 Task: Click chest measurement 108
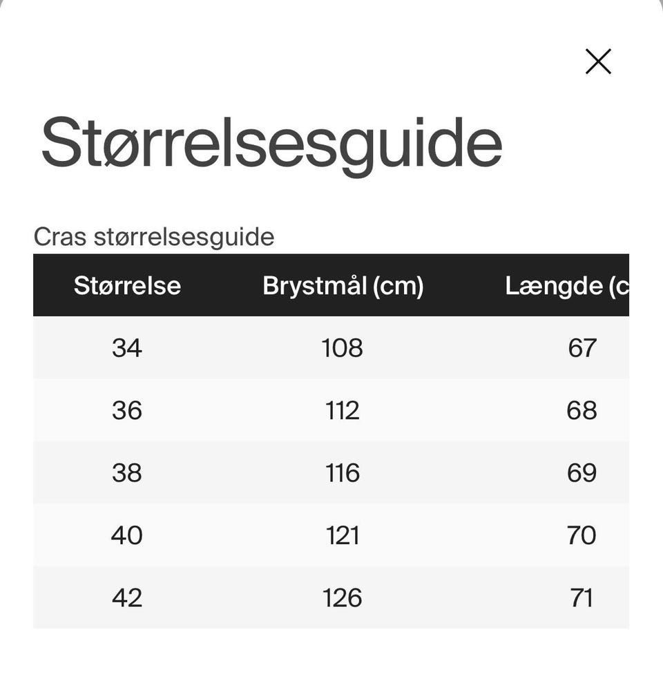click(343, 348)
